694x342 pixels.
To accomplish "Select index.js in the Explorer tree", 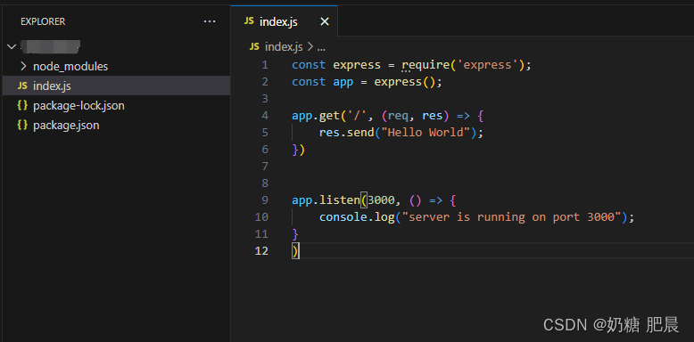I will coord(116,85).
